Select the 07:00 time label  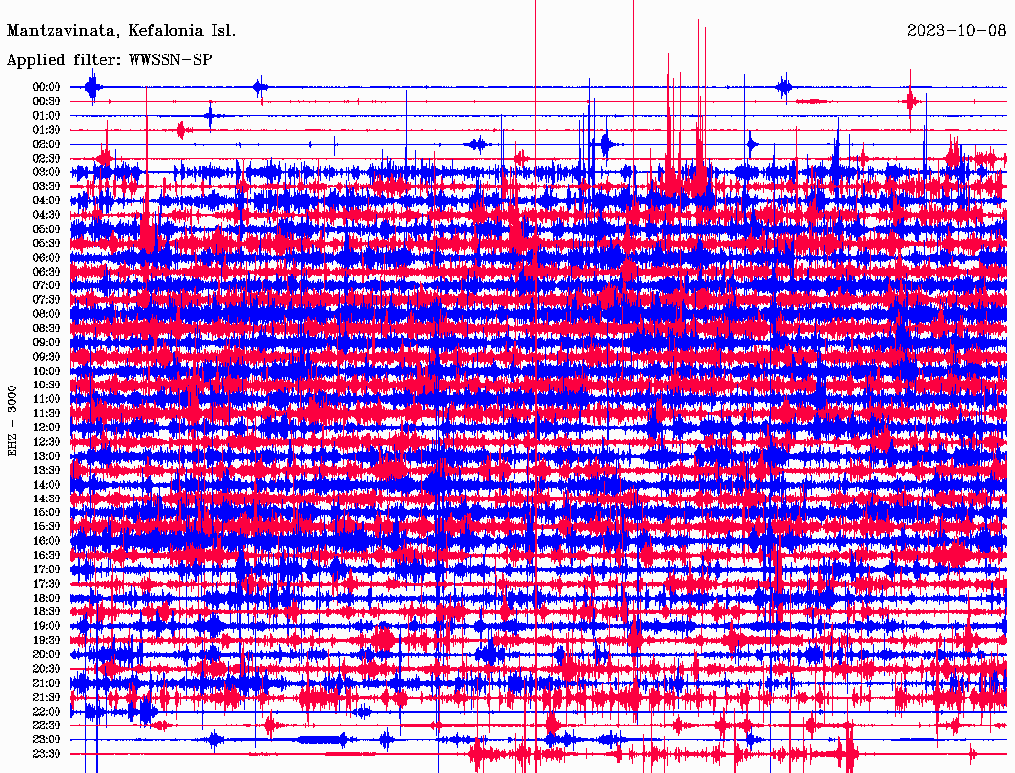47,286
